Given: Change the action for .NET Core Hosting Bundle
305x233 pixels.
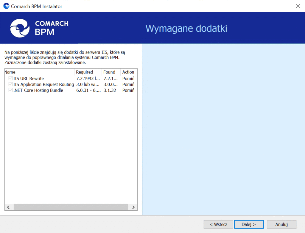Looking at the screenshot, I should pos(128,90).
